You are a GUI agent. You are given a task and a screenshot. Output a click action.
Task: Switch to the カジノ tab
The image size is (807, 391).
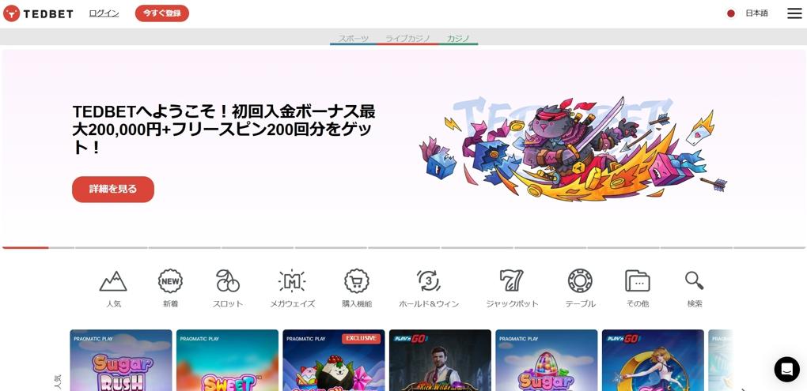458,39
